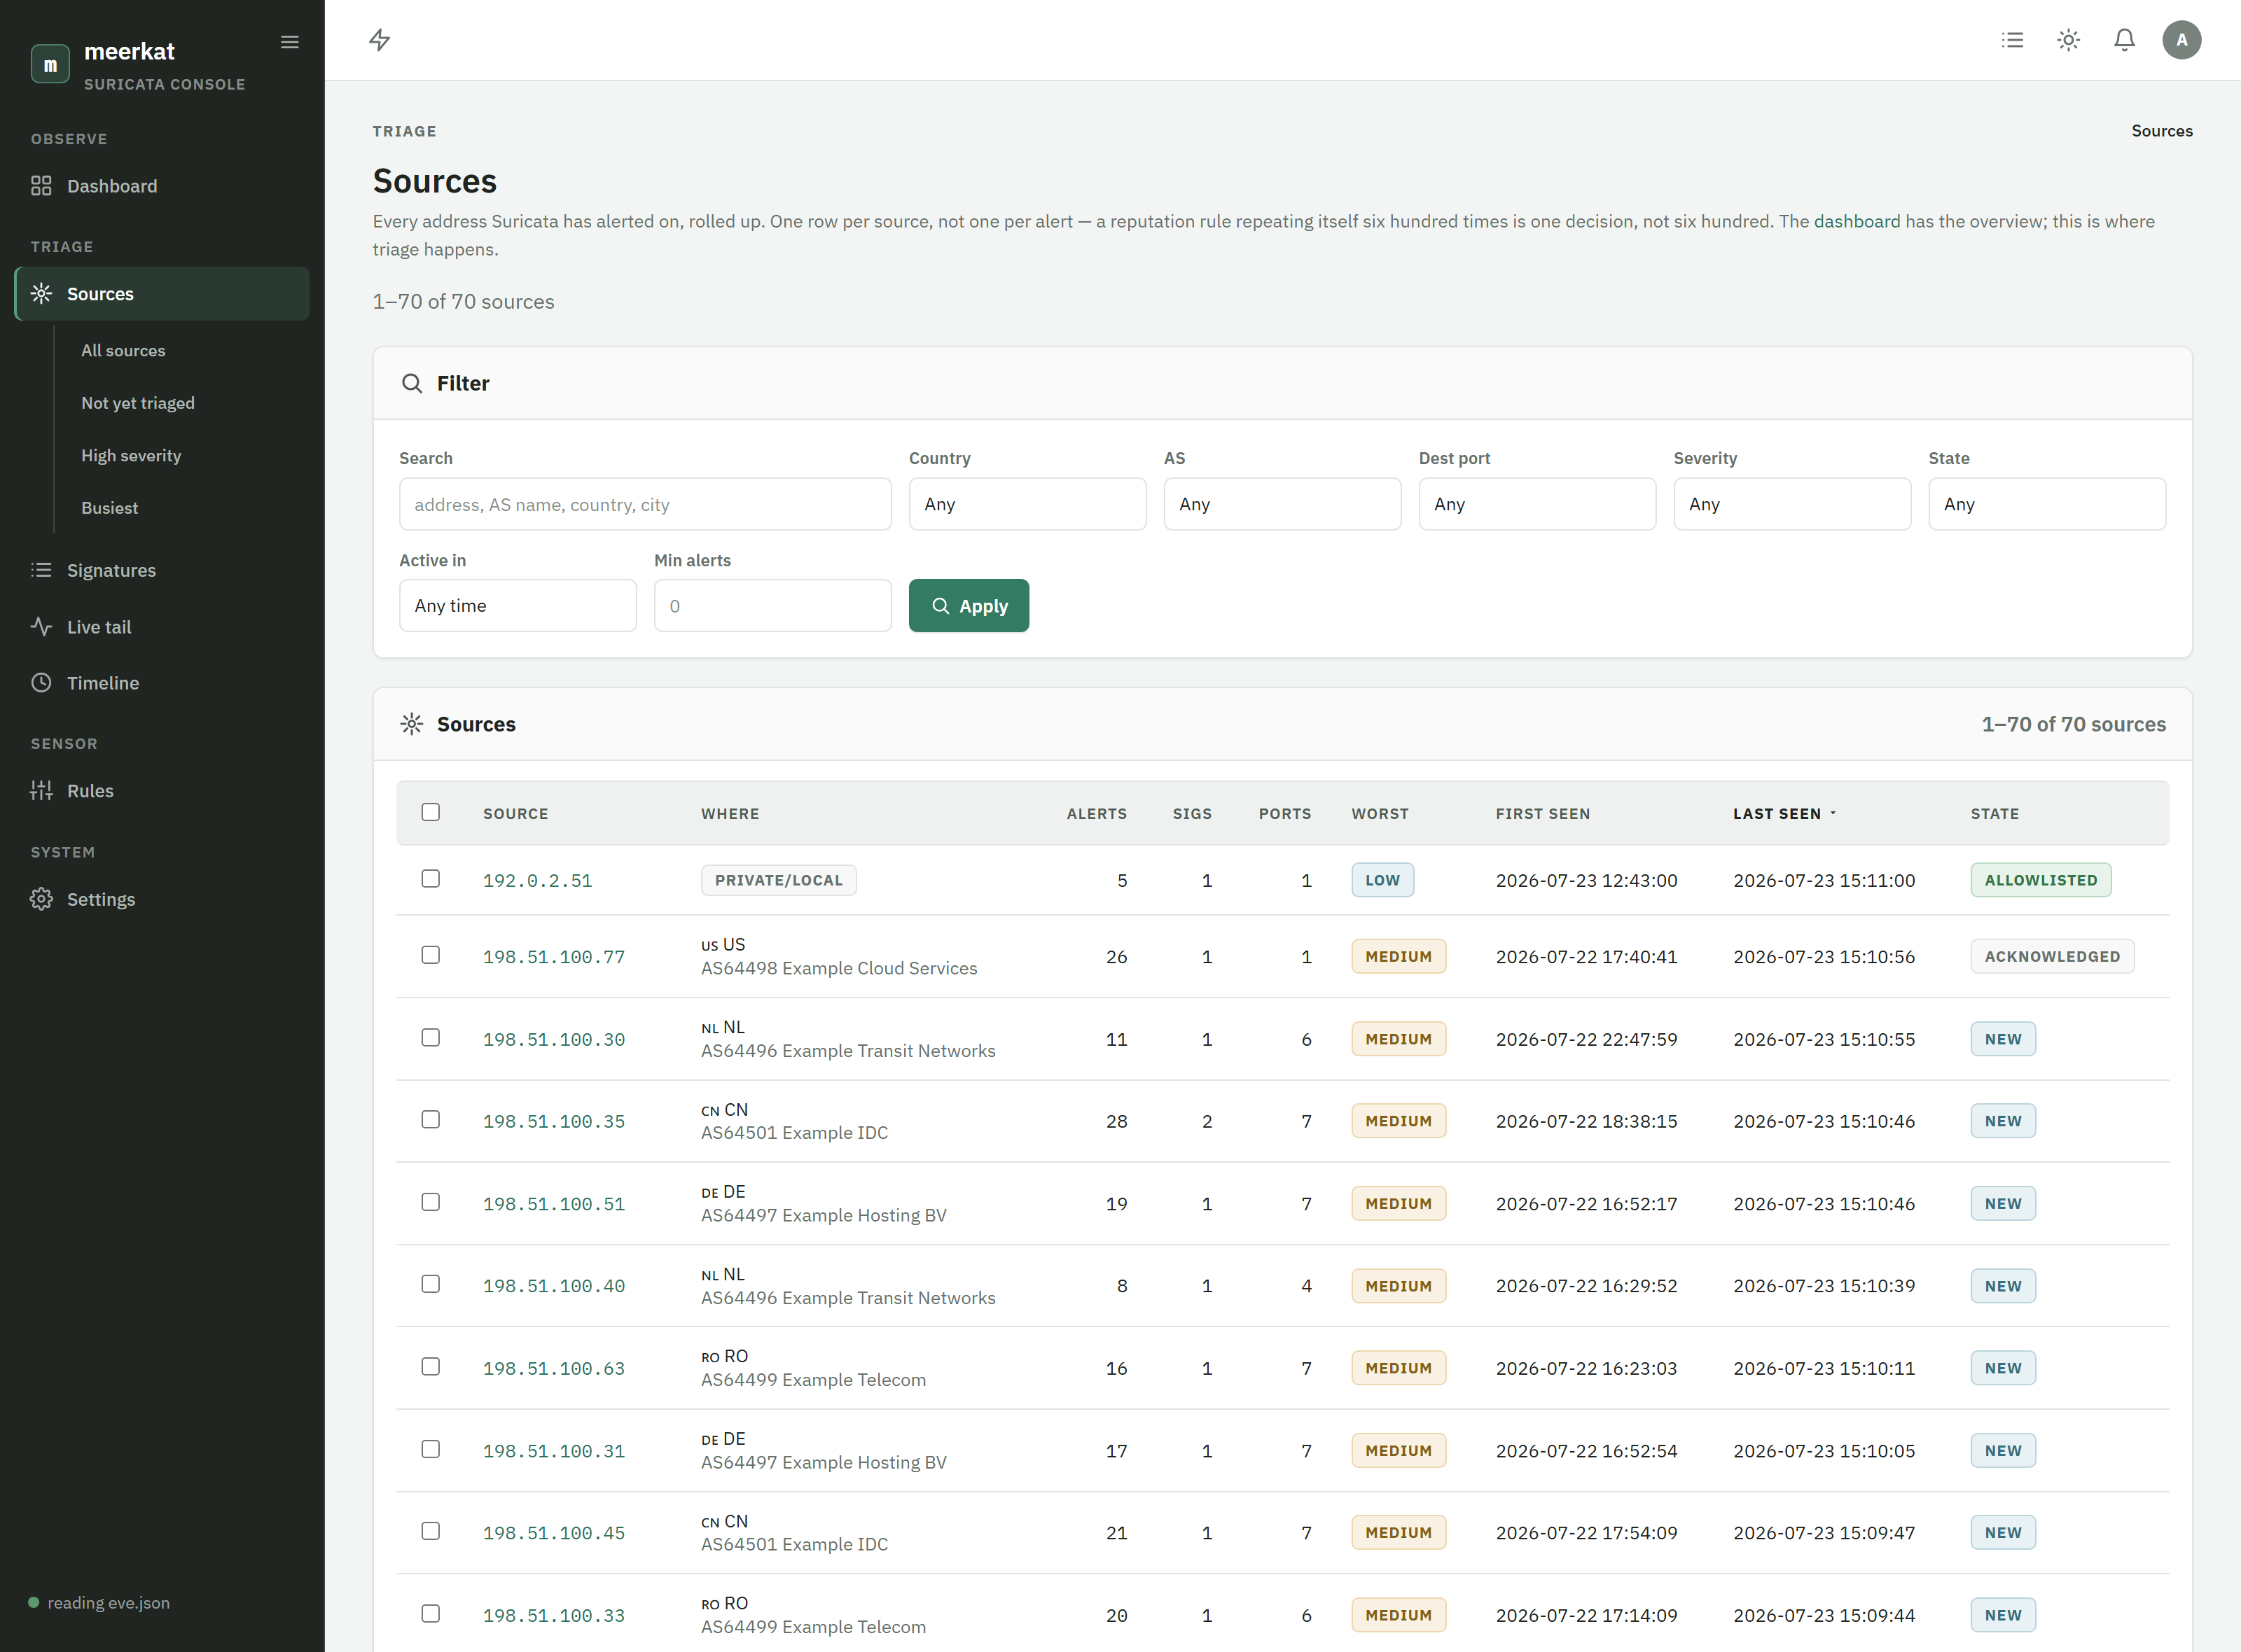Click NEW badge for 198.51.100.30
Image resolution: width=2241 pixels, height=1652 pixels.
(x=2003, y=1039)
